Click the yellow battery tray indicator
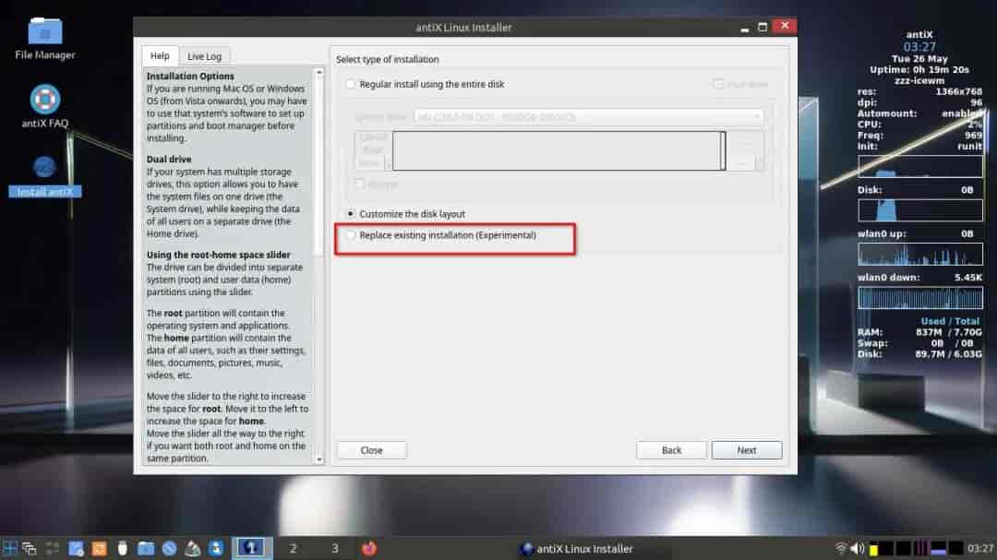The width and height of the screenshot is (997, 560). coord(873,549)
